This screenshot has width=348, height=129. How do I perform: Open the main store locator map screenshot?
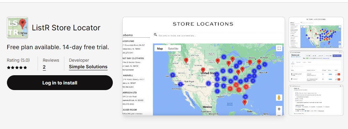pyautogui.click(x=204, y=66)
